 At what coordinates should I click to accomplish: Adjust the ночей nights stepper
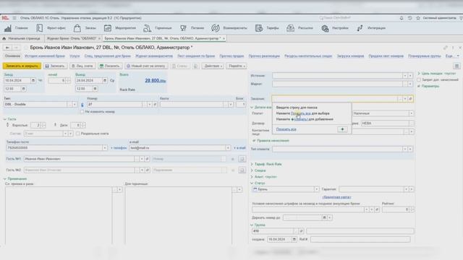(68, 80)
